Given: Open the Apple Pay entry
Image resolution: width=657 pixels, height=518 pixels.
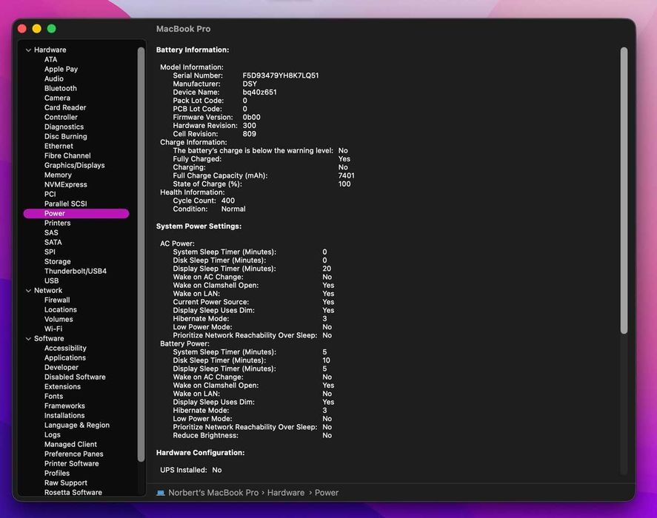Looking at the screenshot, I should (x=61, y=69).
